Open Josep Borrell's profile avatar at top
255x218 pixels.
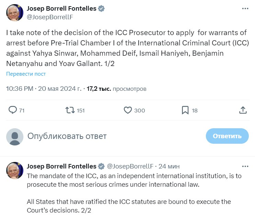(x=15, y=13)
